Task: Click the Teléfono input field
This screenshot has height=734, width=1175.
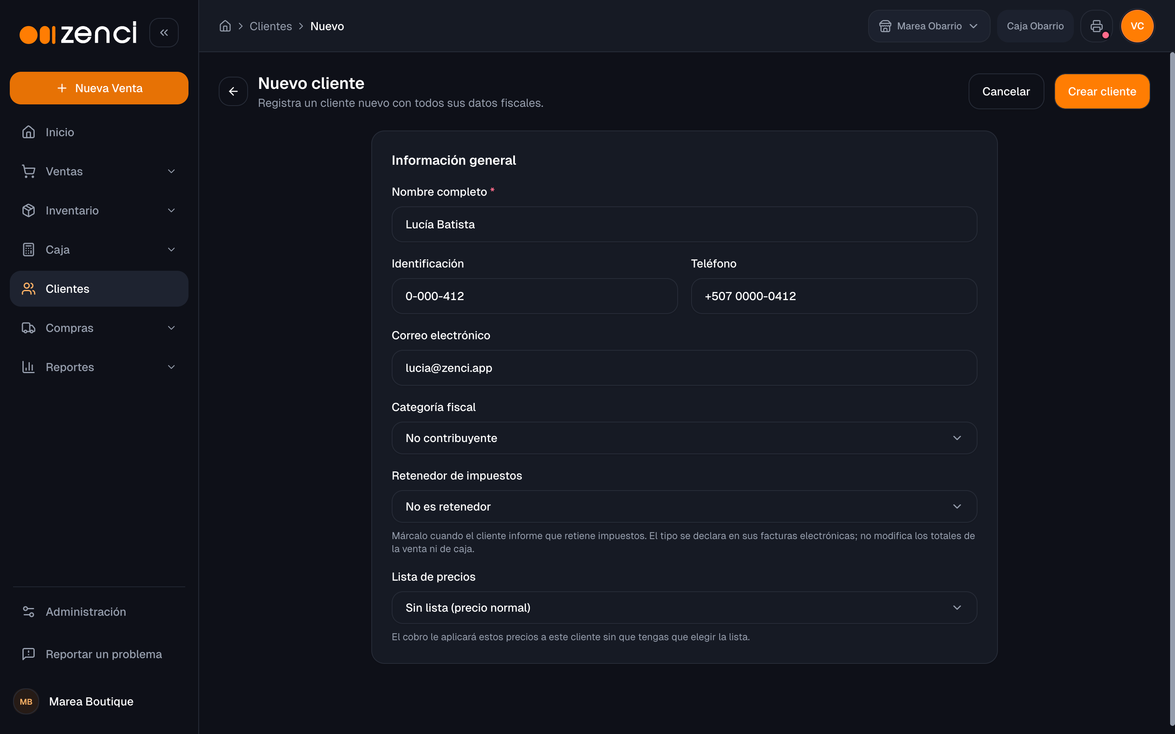Action: pos(834,296)
